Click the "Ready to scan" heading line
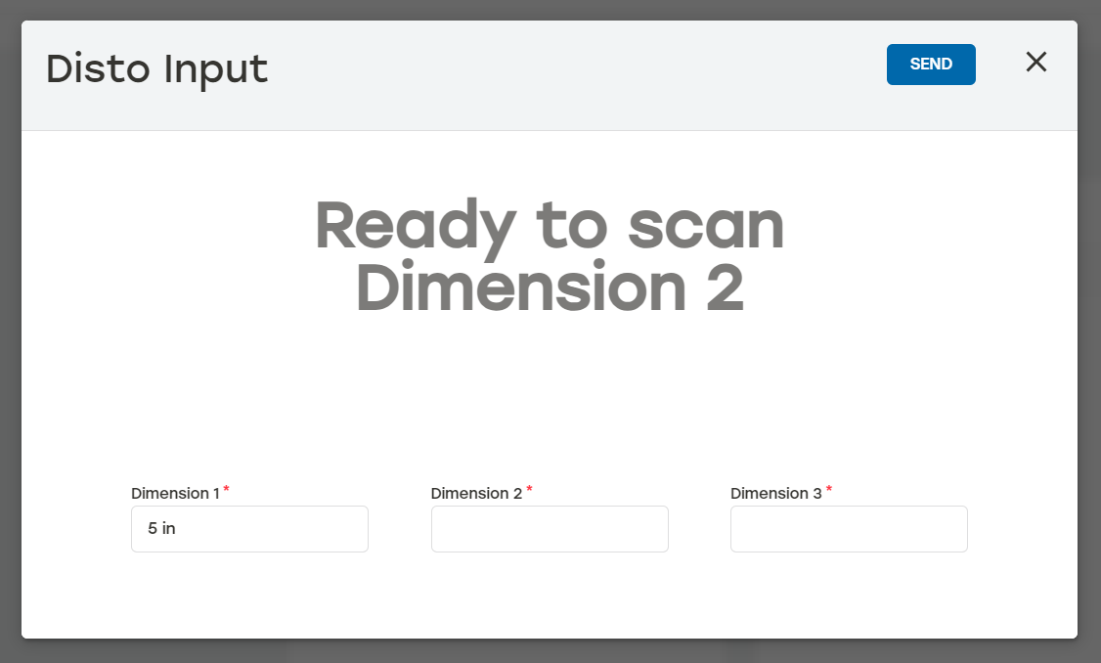1101x663 pixels. [x=550, y=226]
